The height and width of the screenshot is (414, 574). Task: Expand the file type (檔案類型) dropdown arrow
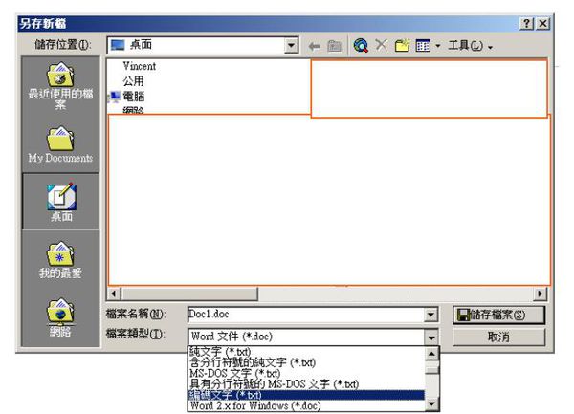431,338
